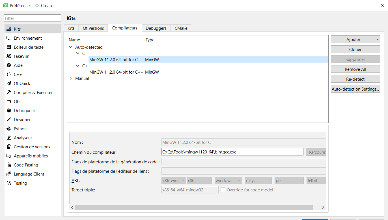Click the Re-detect button
The height and width of the screenshot is (220, 388).
point(355,79)
